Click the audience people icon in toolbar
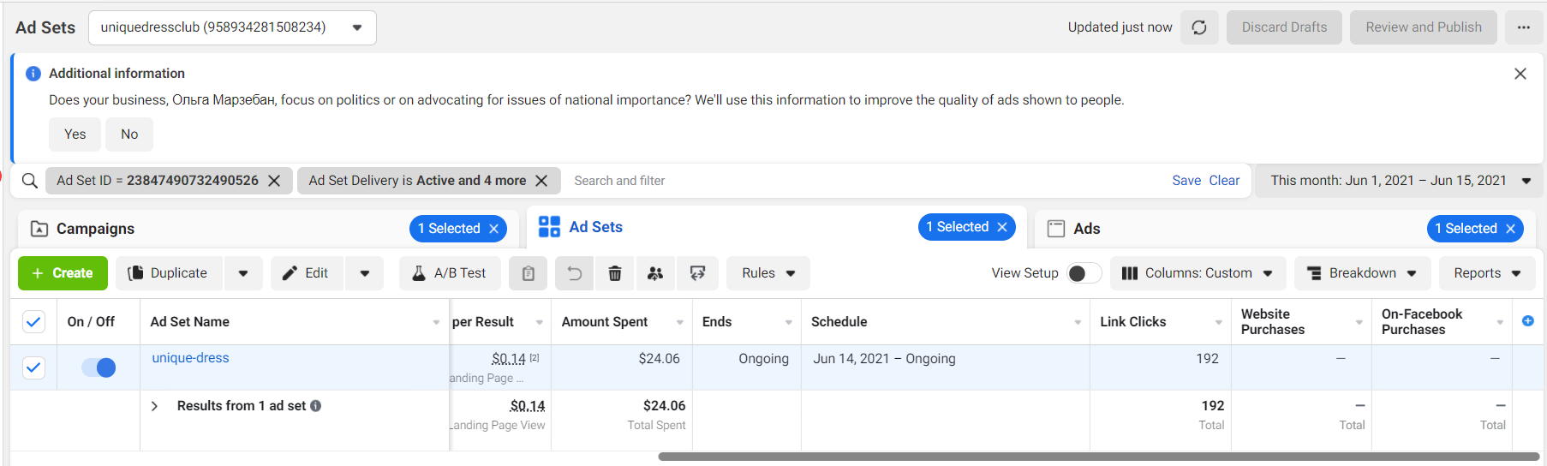1547x466 pixels. pyautogui.click(x=655, y=273)
